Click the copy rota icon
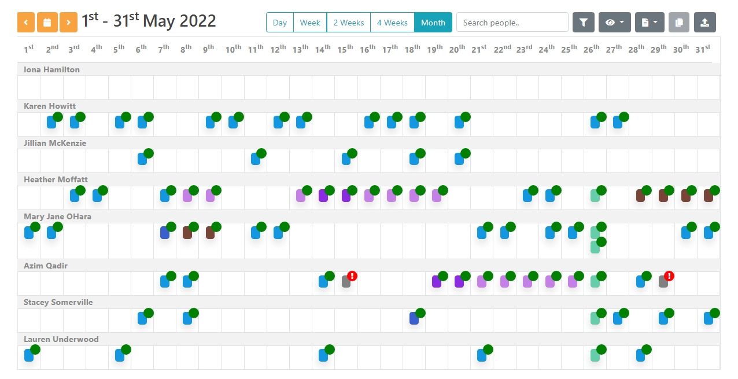This screenshot has width=738, height=379. (679, 23)
